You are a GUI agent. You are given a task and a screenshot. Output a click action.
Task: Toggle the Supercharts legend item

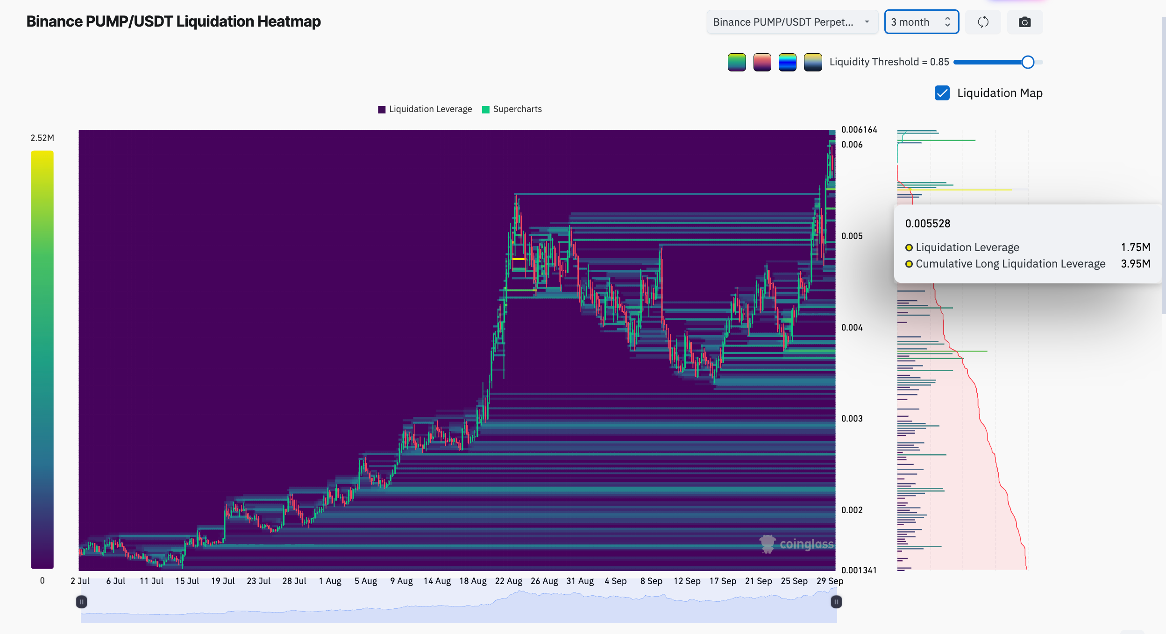(x=512, y=109)
